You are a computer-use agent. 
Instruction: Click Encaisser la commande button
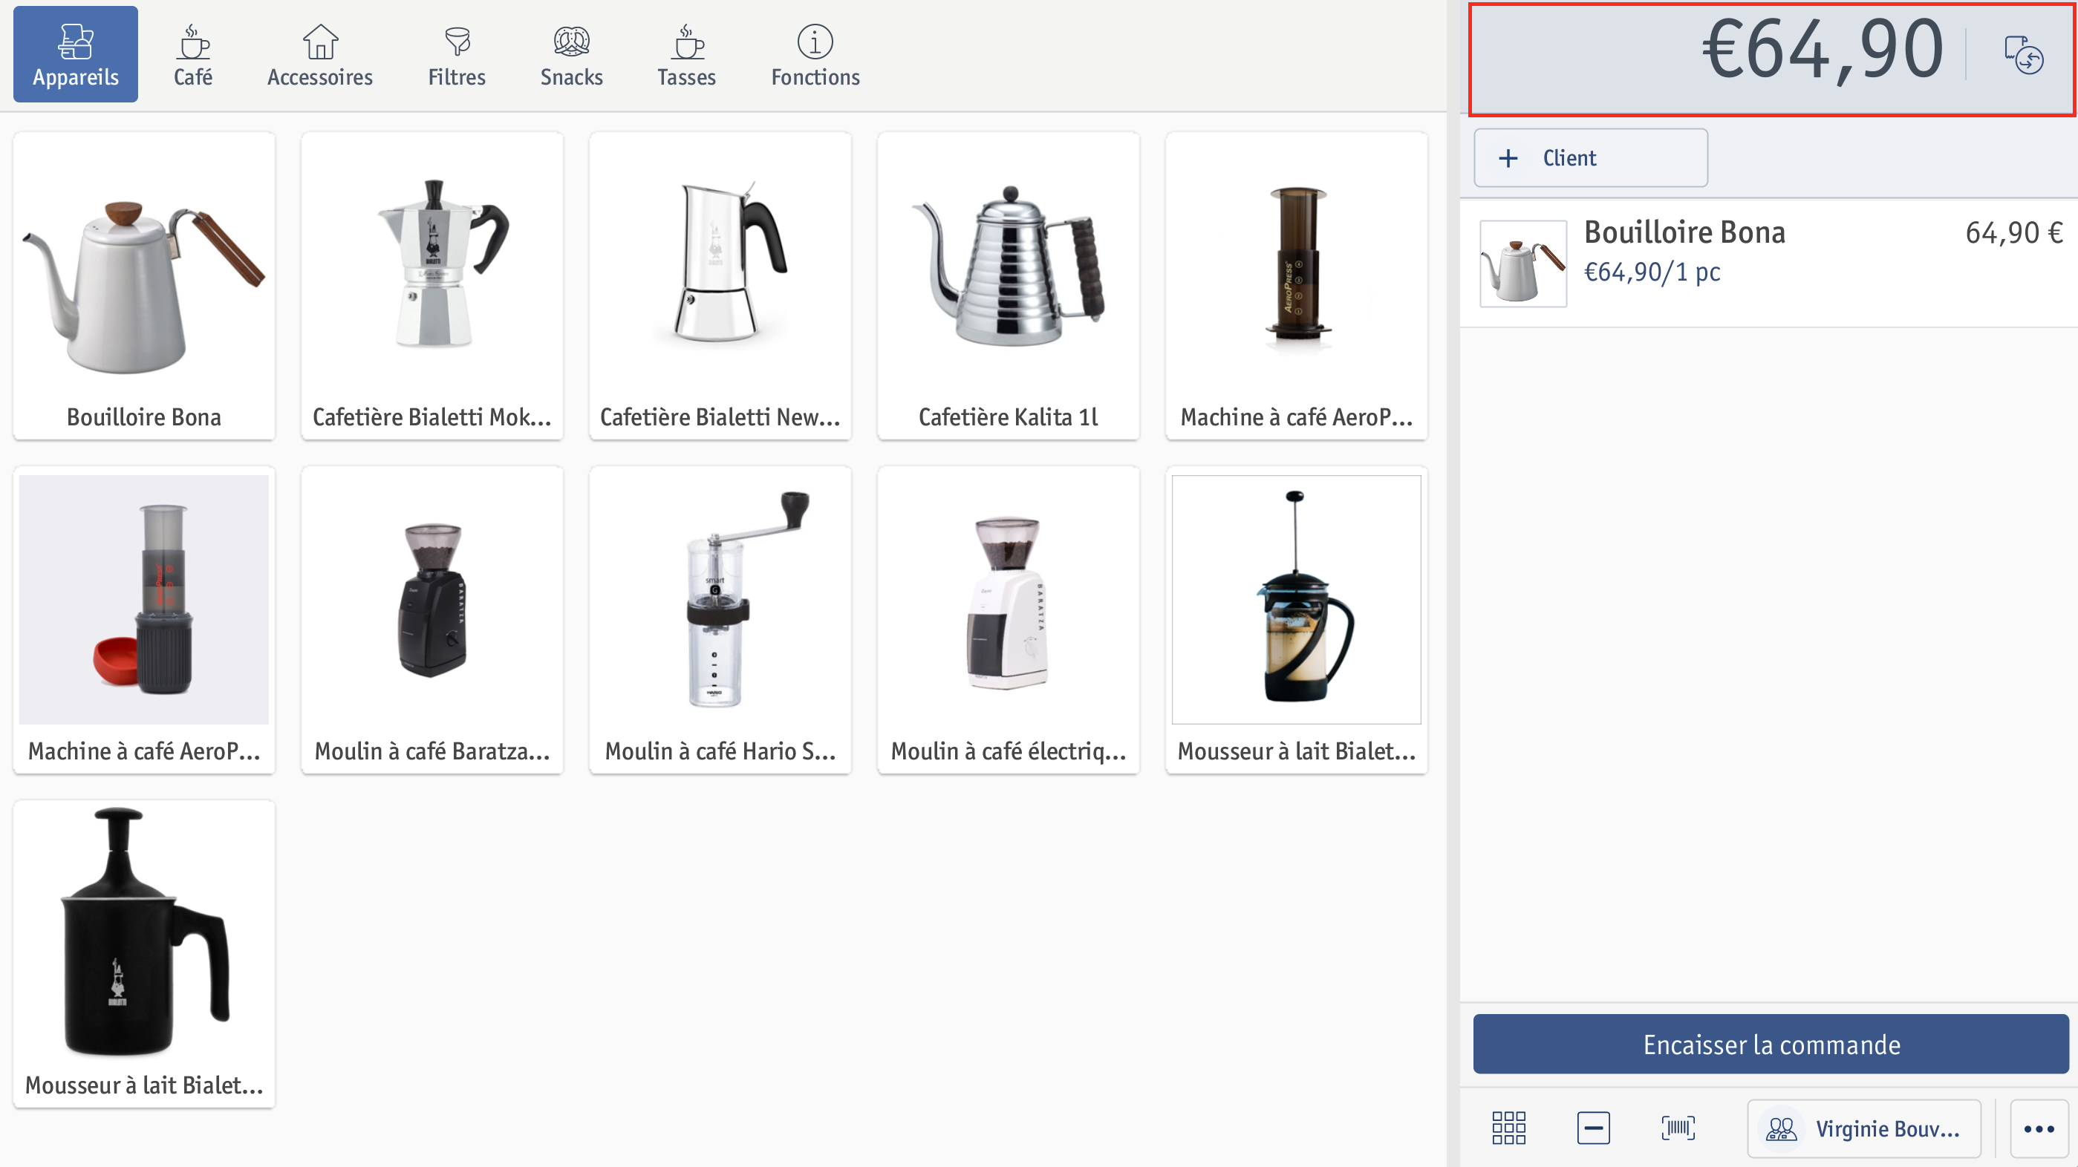1771,1044
